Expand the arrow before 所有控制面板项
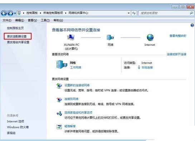 click(40, 13)
